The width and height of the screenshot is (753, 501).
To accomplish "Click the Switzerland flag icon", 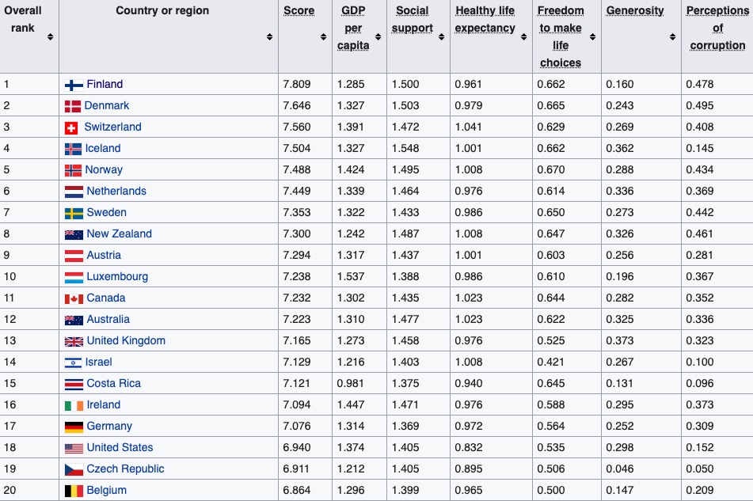I will point(71,127).
